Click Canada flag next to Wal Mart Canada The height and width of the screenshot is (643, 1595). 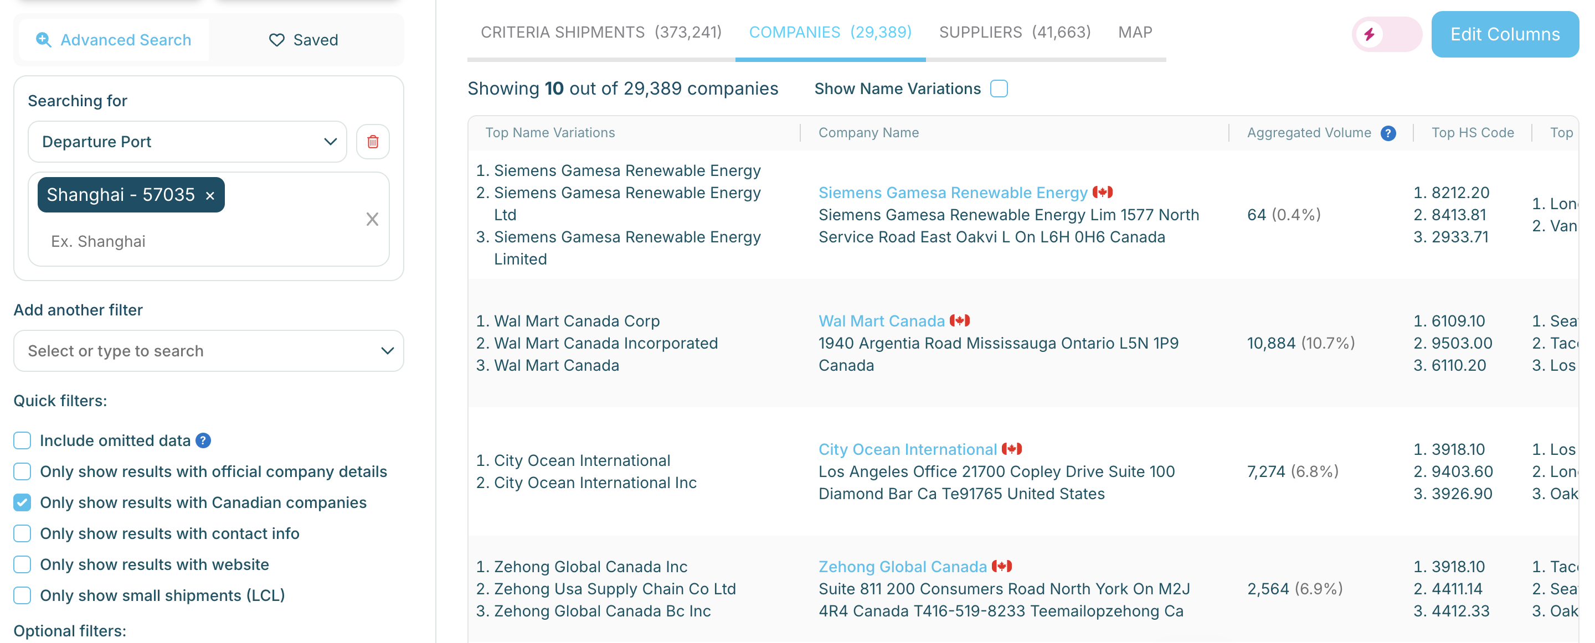pos(960,320)
